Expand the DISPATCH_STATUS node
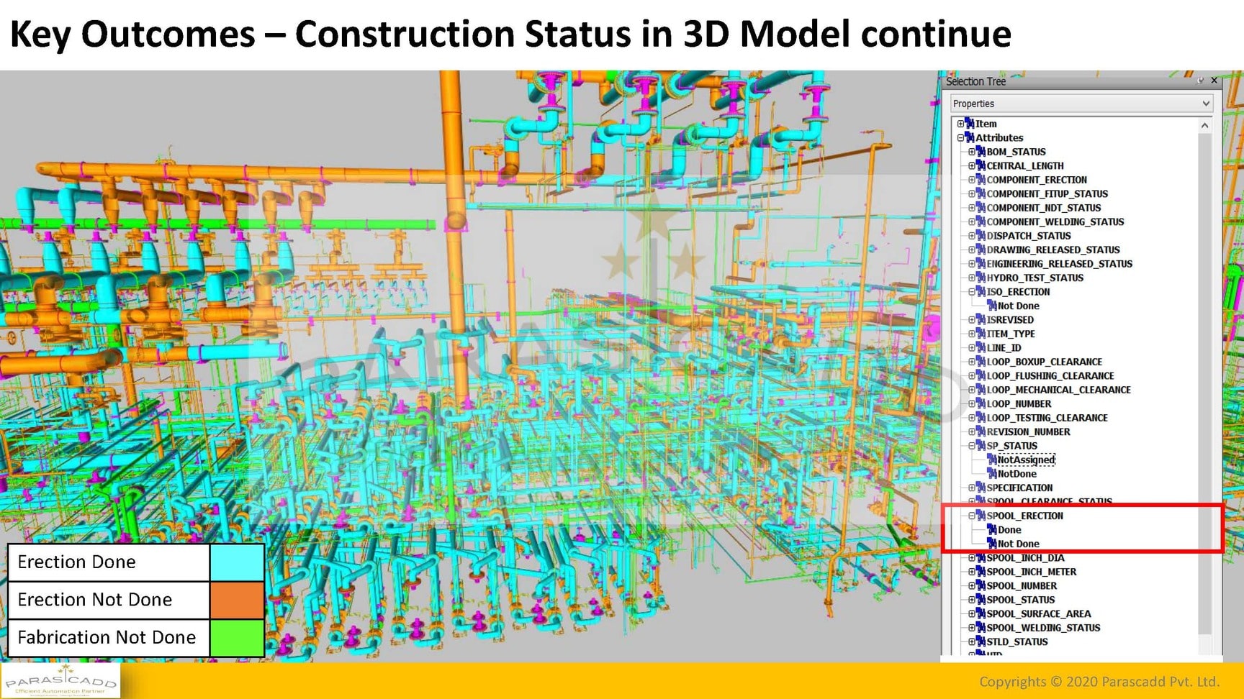 click(x=971, y=236)
